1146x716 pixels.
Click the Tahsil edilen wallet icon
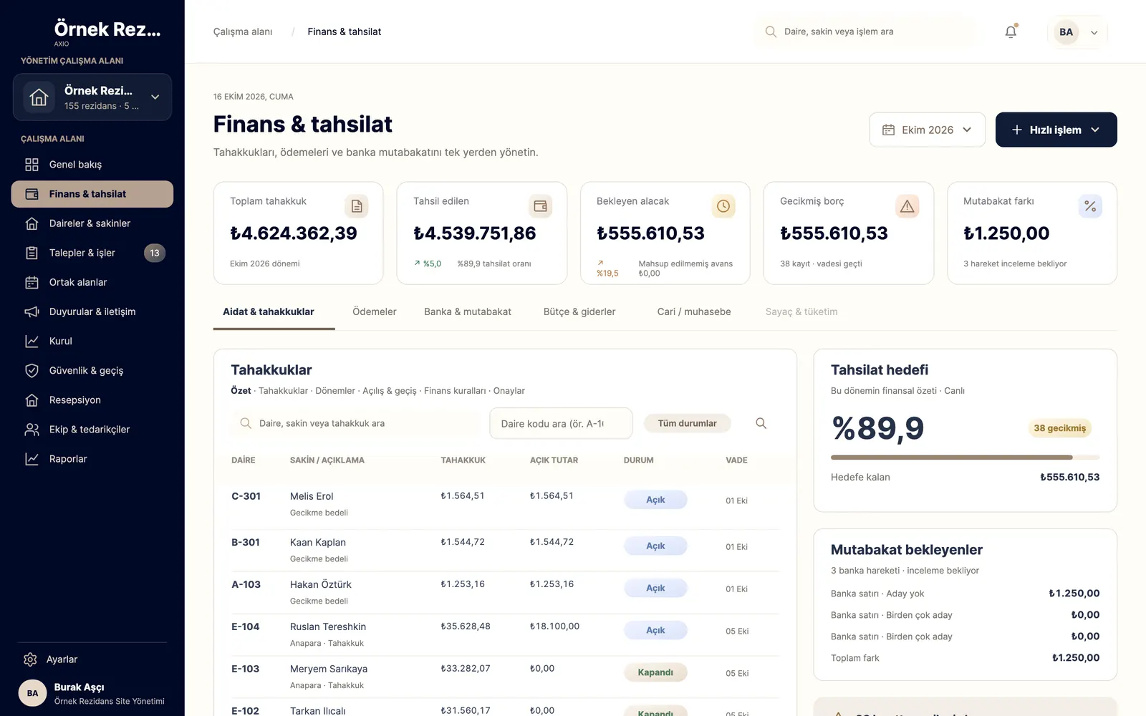pyautogui.click(x=540, y=206)
